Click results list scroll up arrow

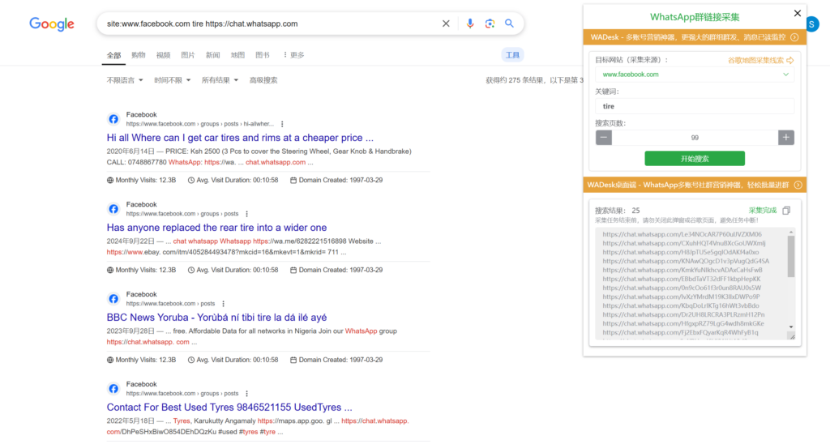click(x=791, y=233)
